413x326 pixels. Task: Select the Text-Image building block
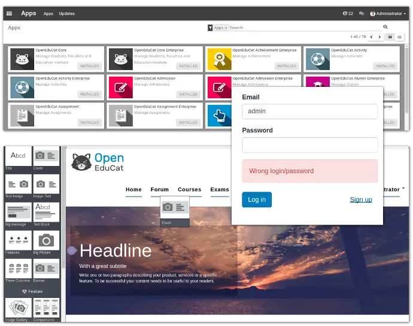(18, 186)
